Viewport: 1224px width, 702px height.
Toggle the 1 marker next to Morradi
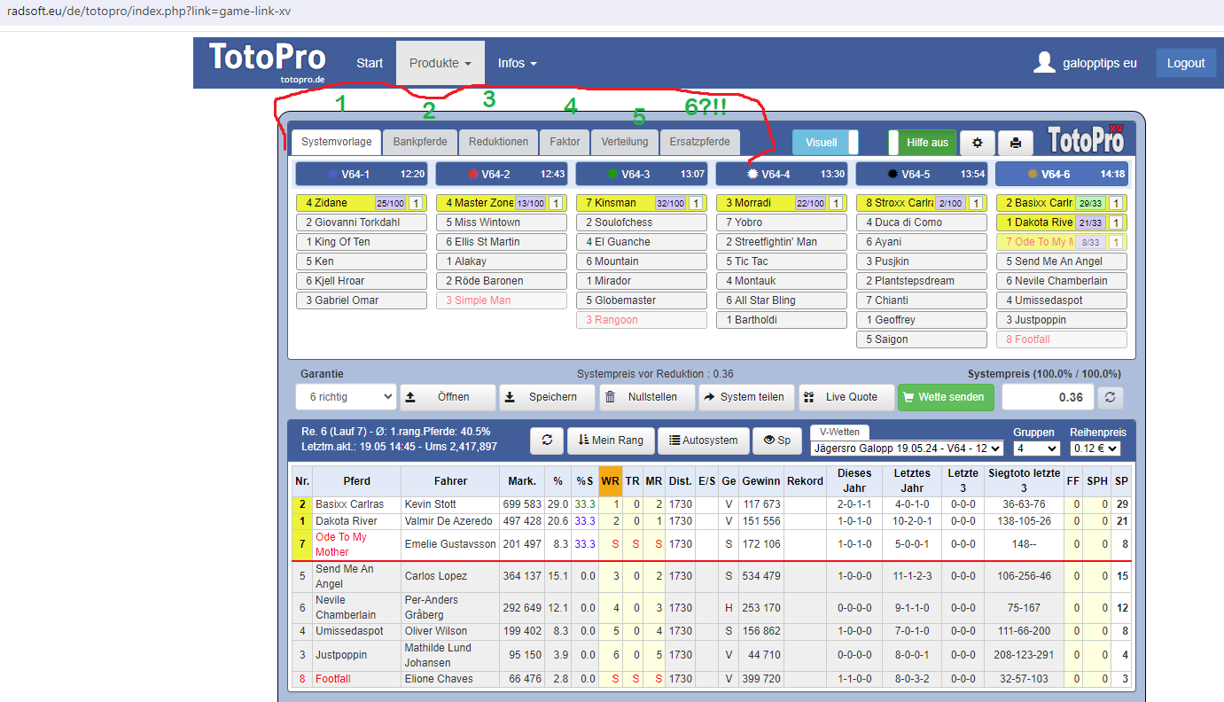(x=837, y=203)
